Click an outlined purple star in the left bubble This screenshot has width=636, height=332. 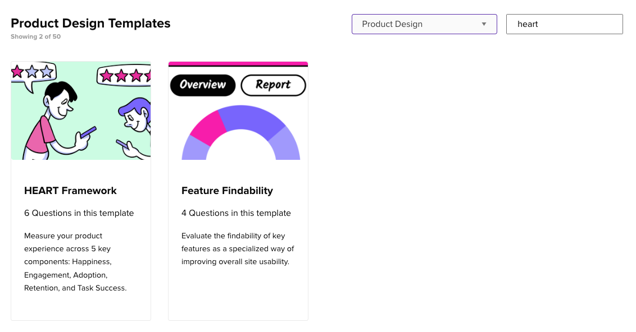point(32,72)
